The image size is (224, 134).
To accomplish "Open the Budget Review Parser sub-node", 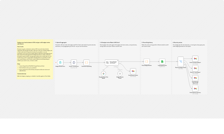I will click(120, 74).
